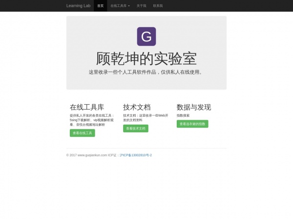The width and height of the screenshot is (293, 219).
Task: Click the description mentioning Web开发的文档资料
Action: pyautogui.click(x=146, y=118)
